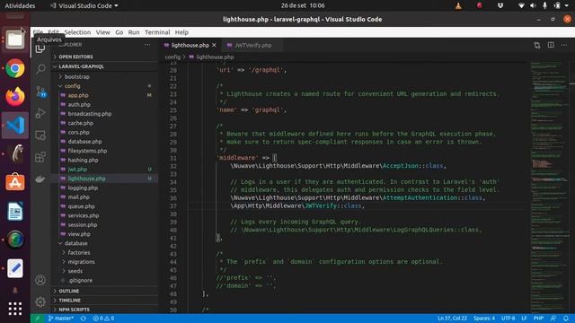This screenshot has height=323, width=575.
Task: Collapse the config folder
Action: [x=104, y=86]
